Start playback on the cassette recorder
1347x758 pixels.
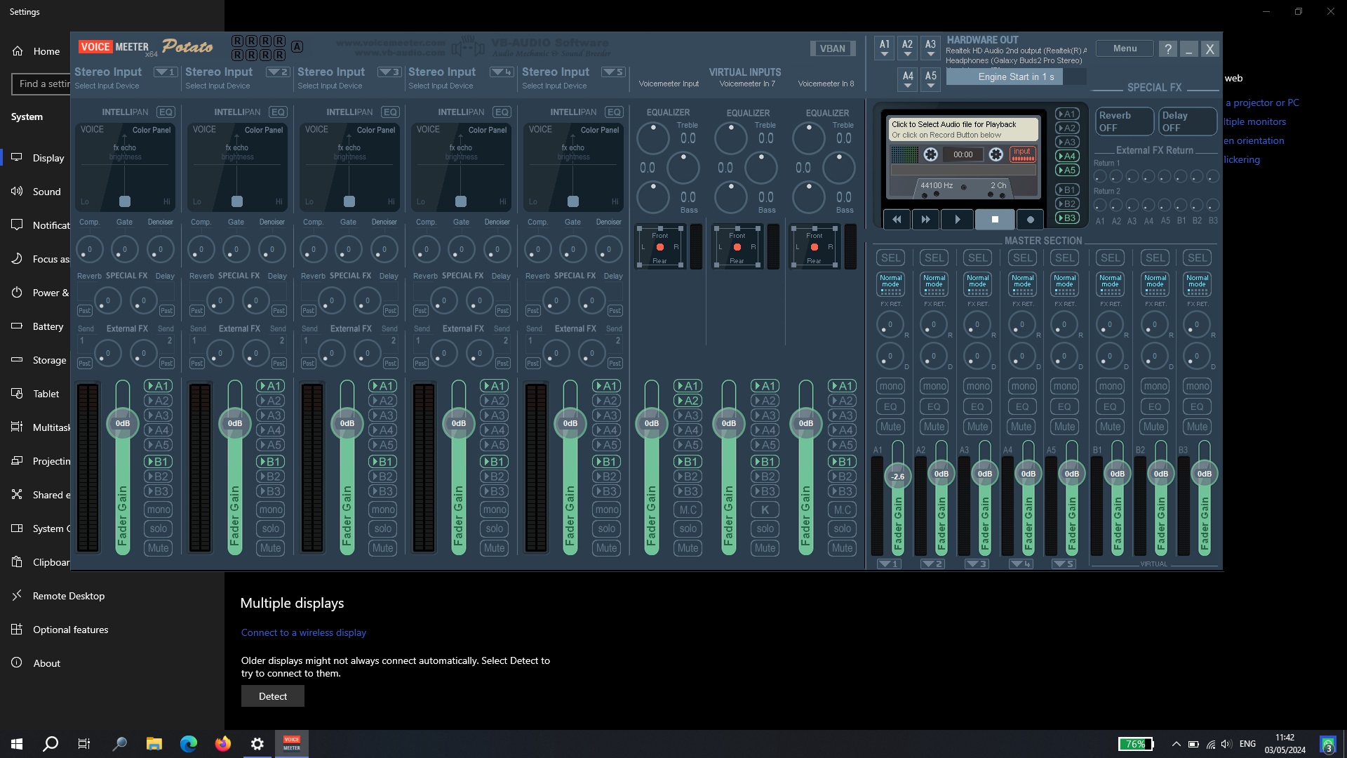[x=958, y=220]
